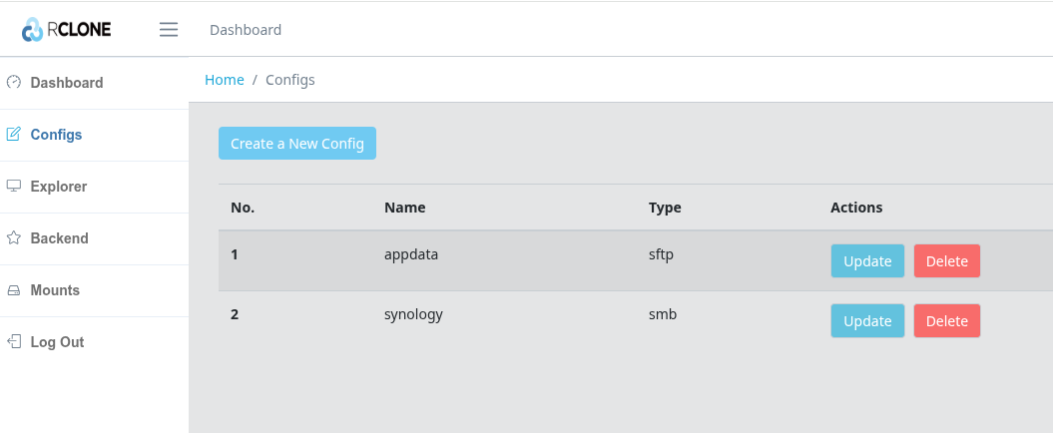Click the Name column header

coord(405,208)
